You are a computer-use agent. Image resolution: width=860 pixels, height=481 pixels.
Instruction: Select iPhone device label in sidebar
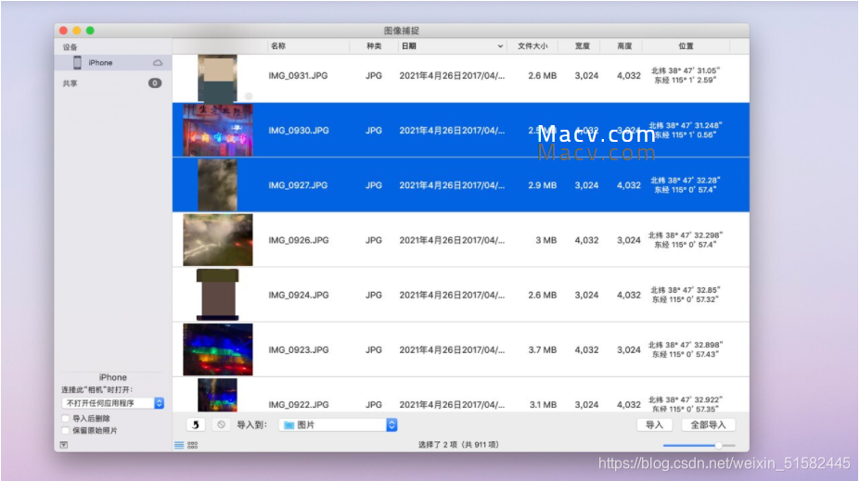100,62
